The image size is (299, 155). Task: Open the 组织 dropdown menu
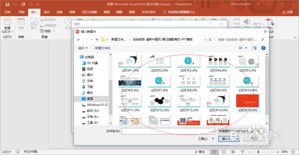point(83,48)
